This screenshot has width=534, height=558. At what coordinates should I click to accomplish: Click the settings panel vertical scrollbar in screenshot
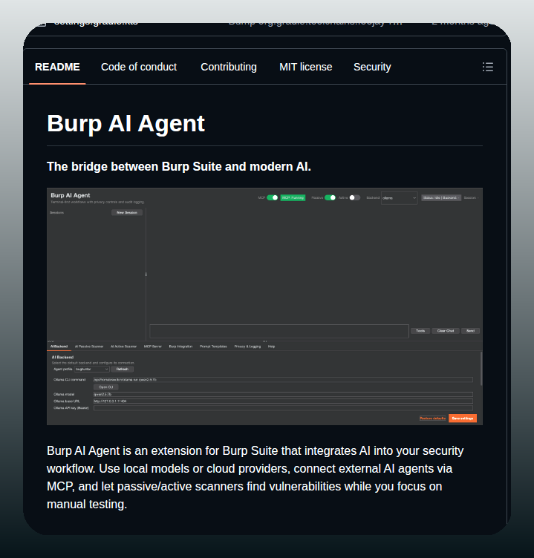(481, 369)
